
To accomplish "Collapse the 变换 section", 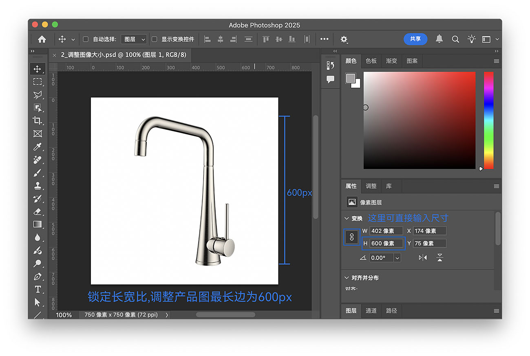I will 347,218.
